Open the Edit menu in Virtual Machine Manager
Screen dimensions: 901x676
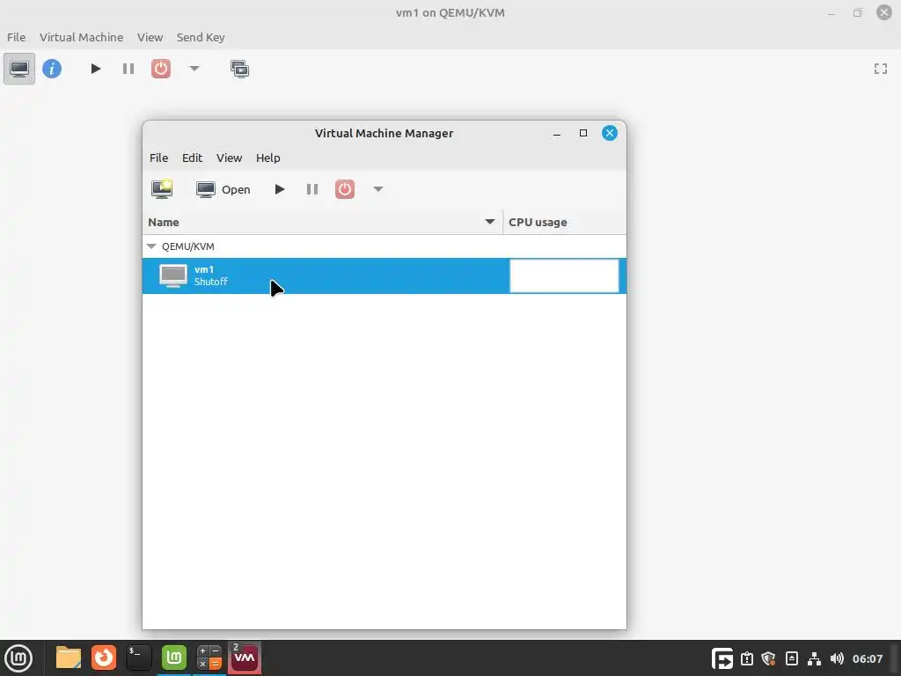pyautogui.click(x=192, y=158)
